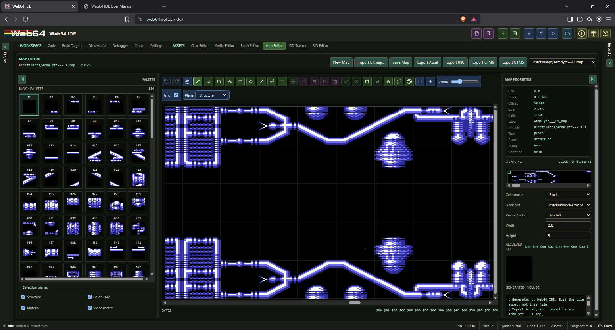615x330 pixels.
Task: Switch to the Block Editor tab
Action: [250, 46]
